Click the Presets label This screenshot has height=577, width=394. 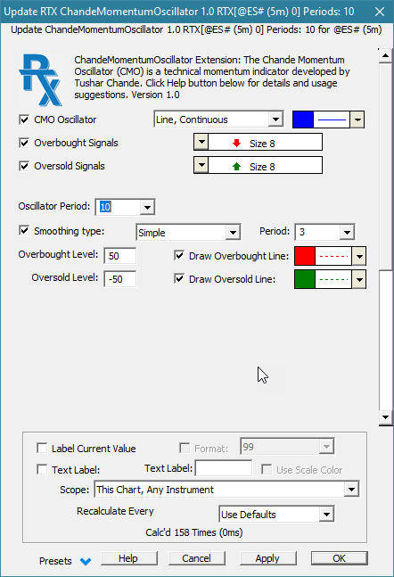pyautogui.click(x=55, y=561)
